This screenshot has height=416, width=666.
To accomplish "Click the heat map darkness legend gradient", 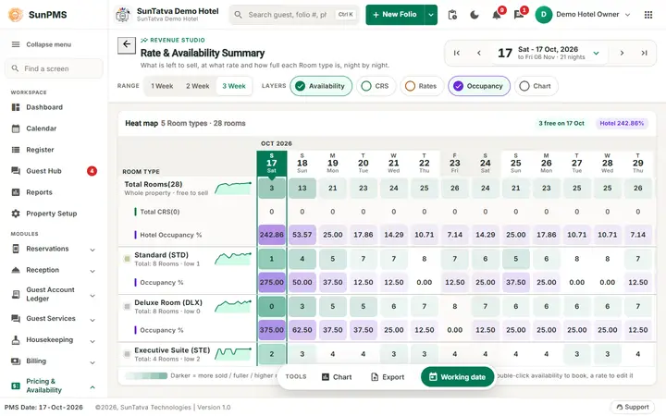I will (x=146, y=375).
